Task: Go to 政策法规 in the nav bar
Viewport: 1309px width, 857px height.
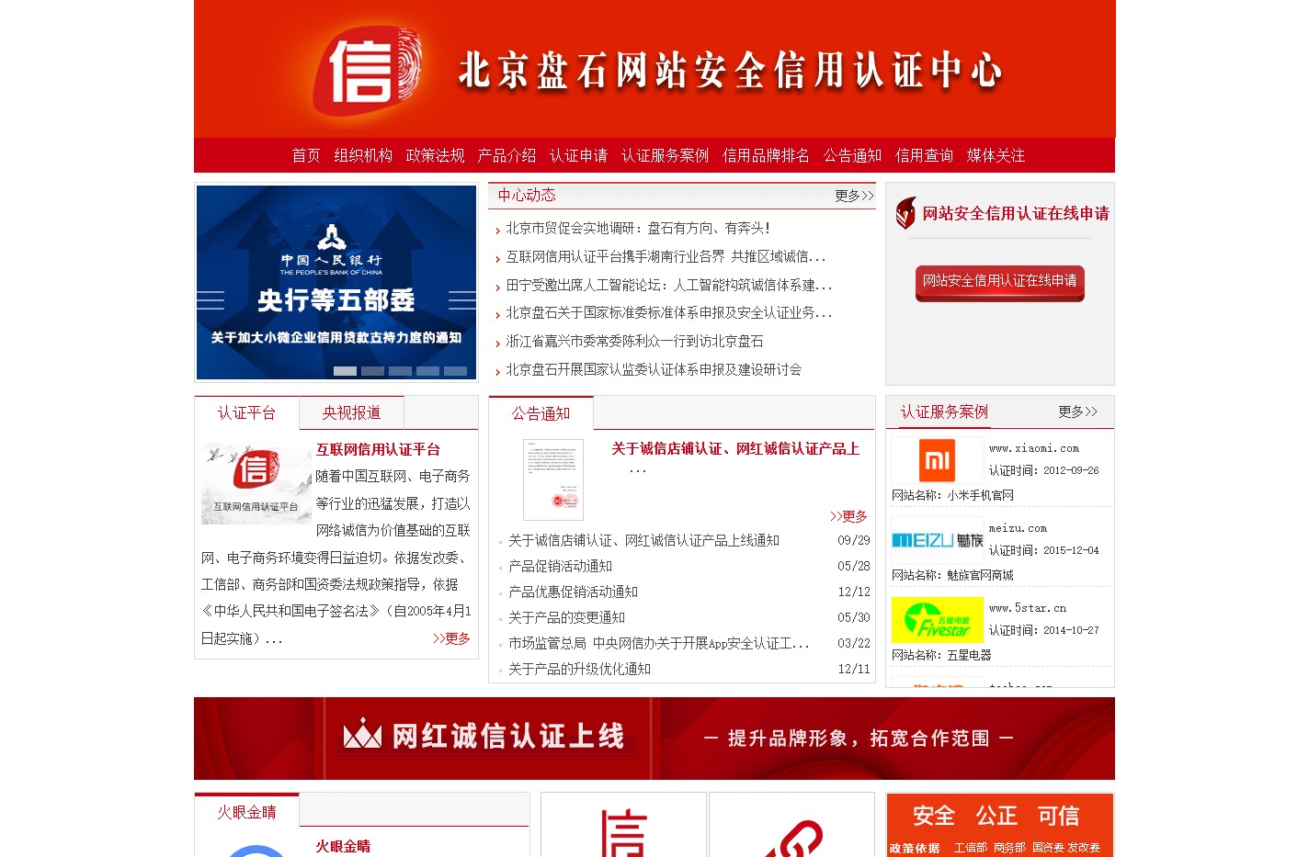Action: pyautogui.click(x=435, y=155)
